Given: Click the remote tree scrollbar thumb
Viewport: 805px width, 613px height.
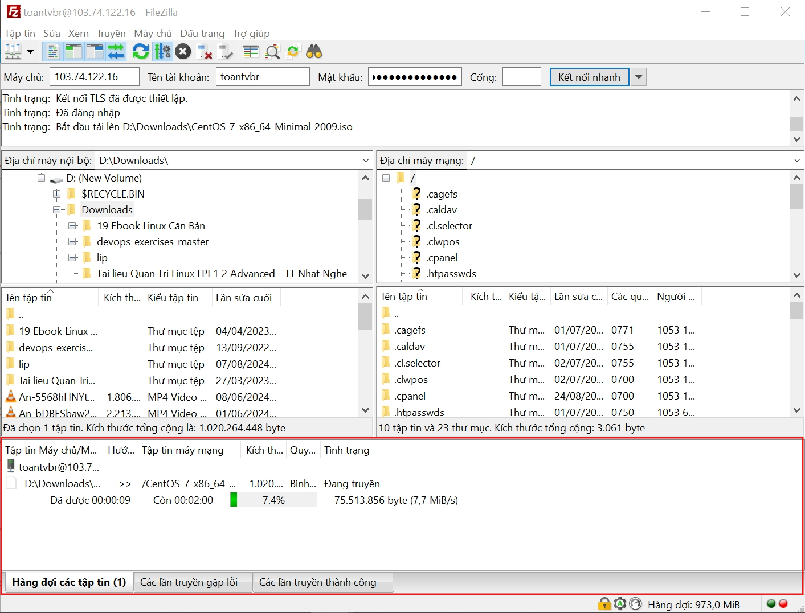Looking at the screenshot, I should 796,198.
